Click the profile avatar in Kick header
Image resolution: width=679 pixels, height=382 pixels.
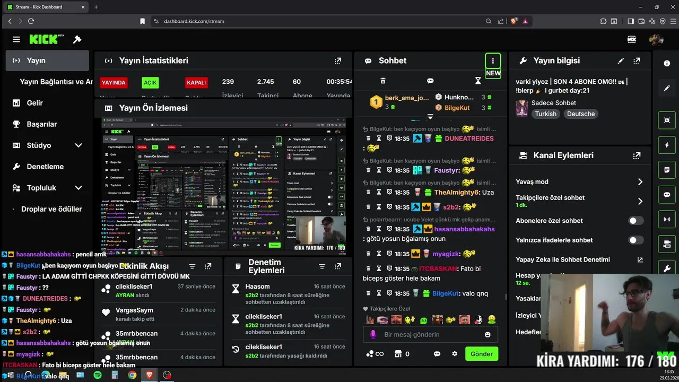pos(656,39)
